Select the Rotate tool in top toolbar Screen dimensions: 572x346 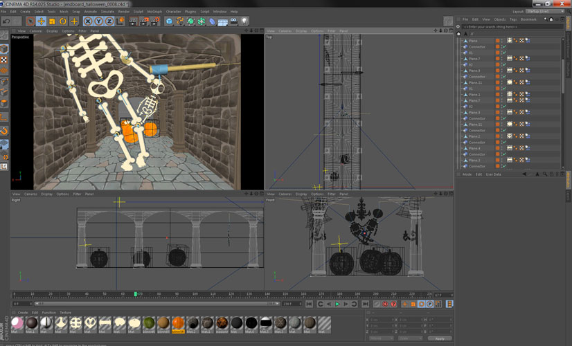[x=63, y=21]
